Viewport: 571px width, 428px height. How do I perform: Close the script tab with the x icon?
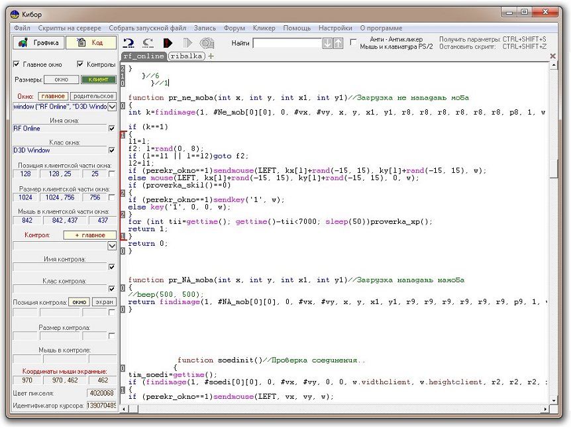coord(552,56)
